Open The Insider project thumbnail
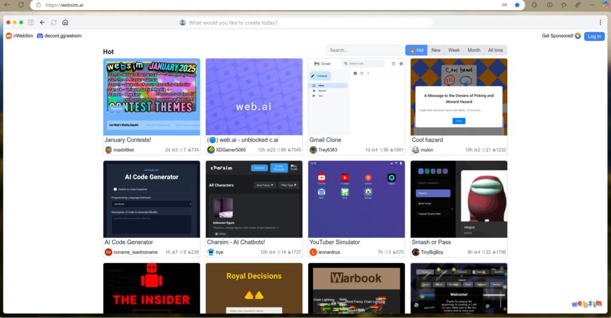The width and height of the screenshot is (611, 318). pos(152,288)
